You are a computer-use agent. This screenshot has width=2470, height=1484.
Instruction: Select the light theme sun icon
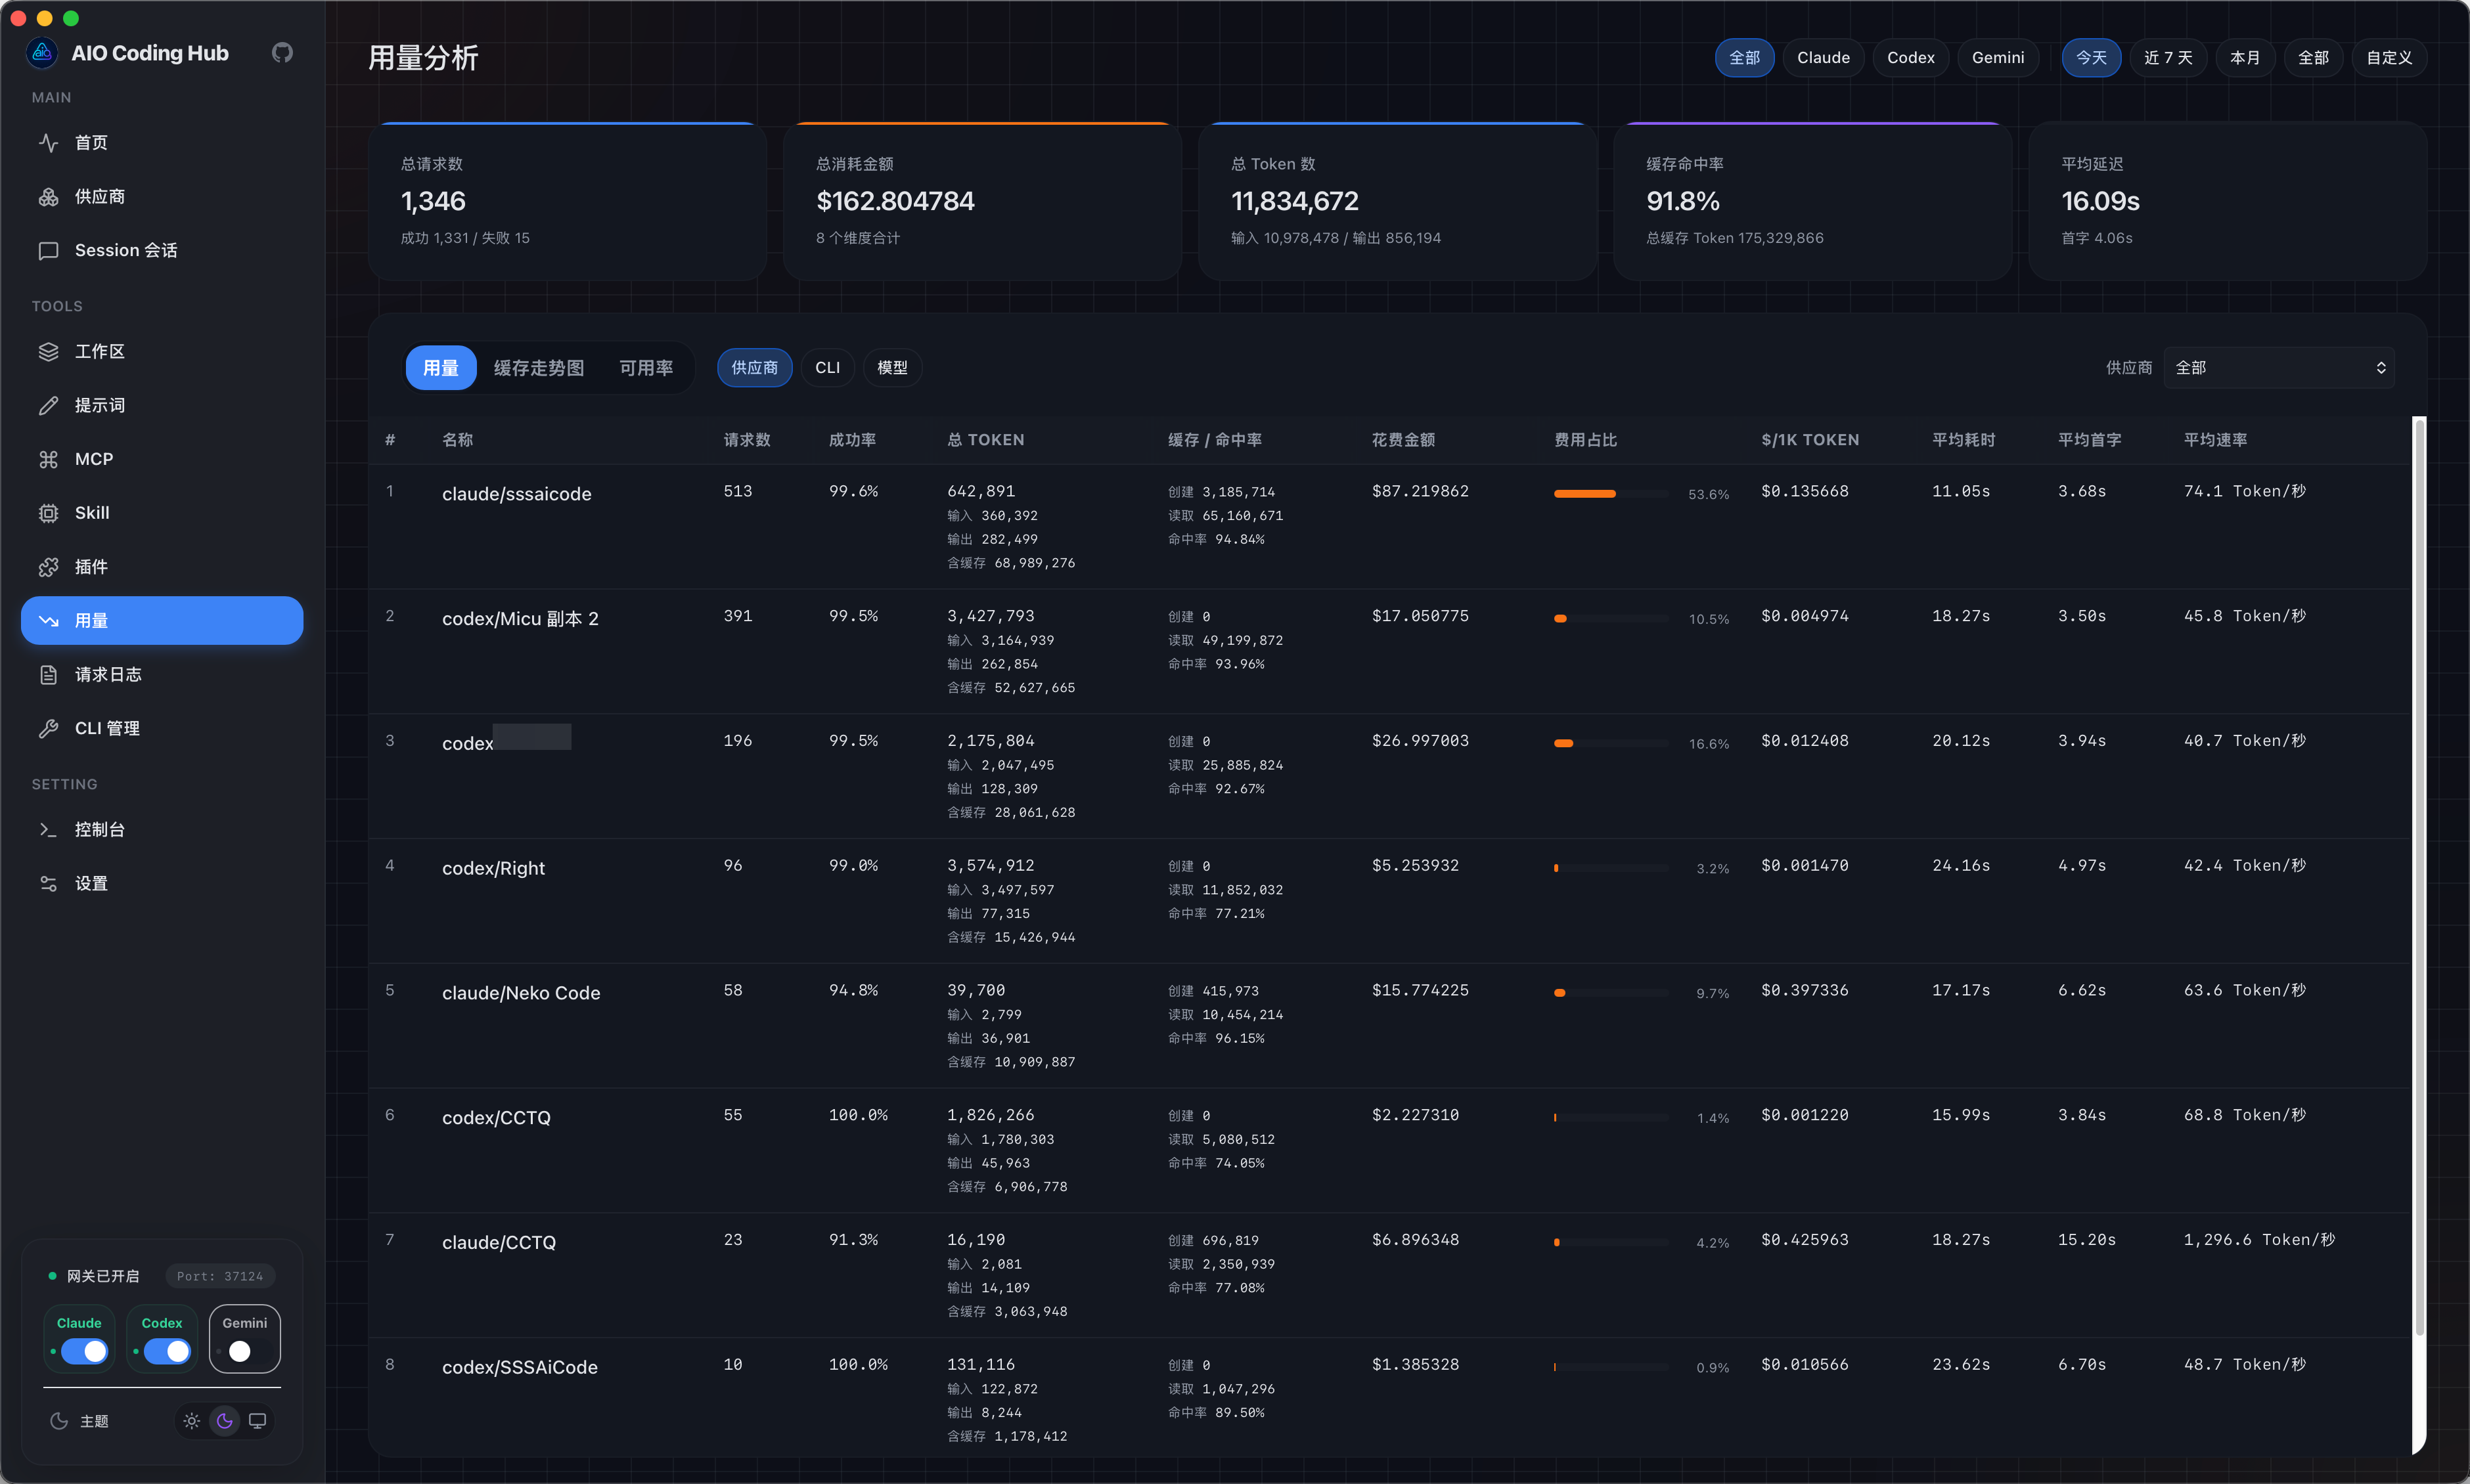[x=191, y=1421]
